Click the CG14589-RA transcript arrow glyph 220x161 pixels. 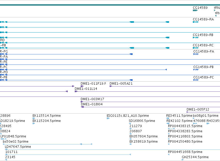pos(196,22)
